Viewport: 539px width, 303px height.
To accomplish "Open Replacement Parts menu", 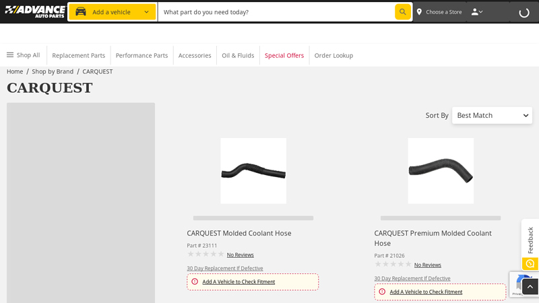I will (78, 55).
